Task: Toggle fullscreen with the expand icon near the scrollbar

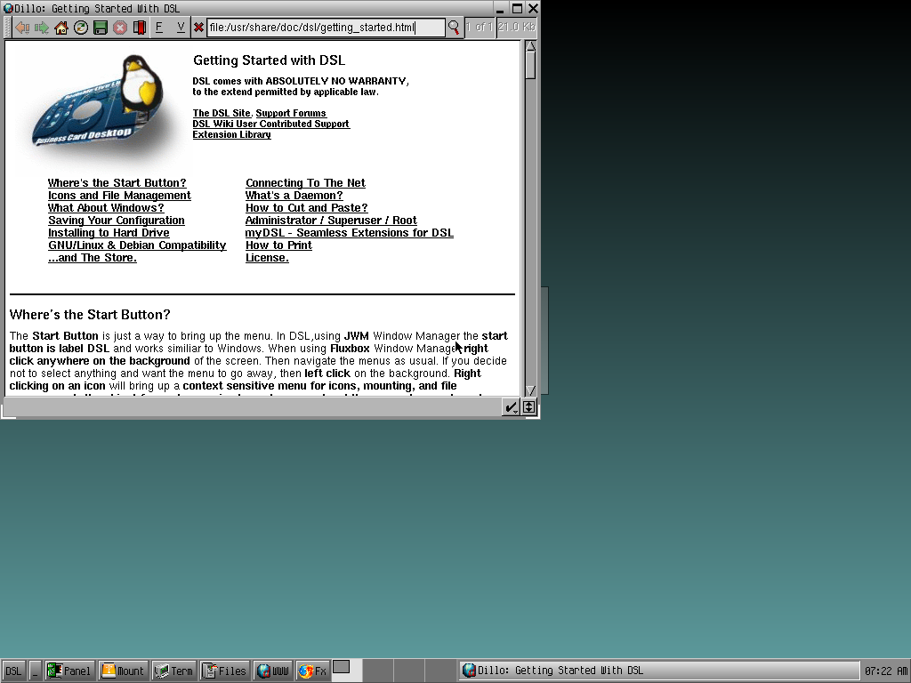Action: pos(529,407)
